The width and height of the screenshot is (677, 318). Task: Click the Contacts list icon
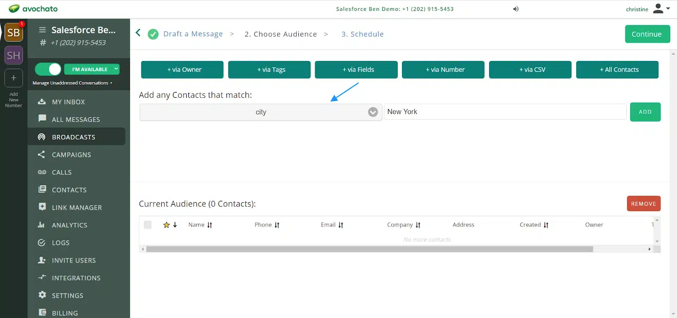tap(42, 189)
